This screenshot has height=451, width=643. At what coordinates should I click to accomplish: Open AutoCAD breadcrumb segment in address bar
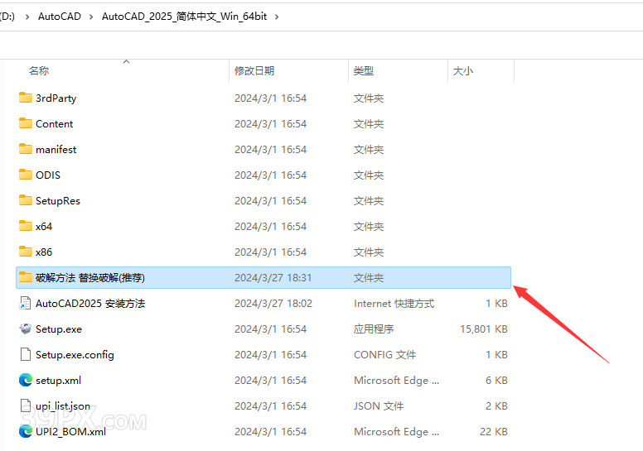point(60,17)
